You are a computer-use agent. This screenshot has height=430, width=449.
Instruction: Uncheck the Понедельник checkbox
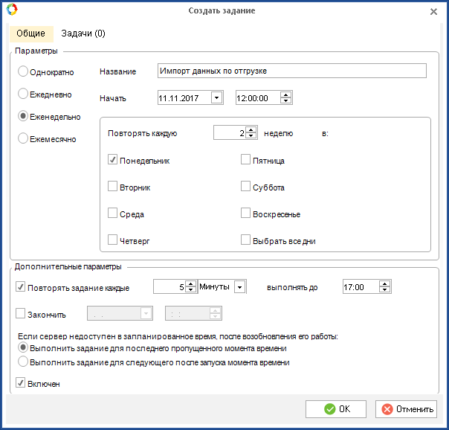click(113, 160)
